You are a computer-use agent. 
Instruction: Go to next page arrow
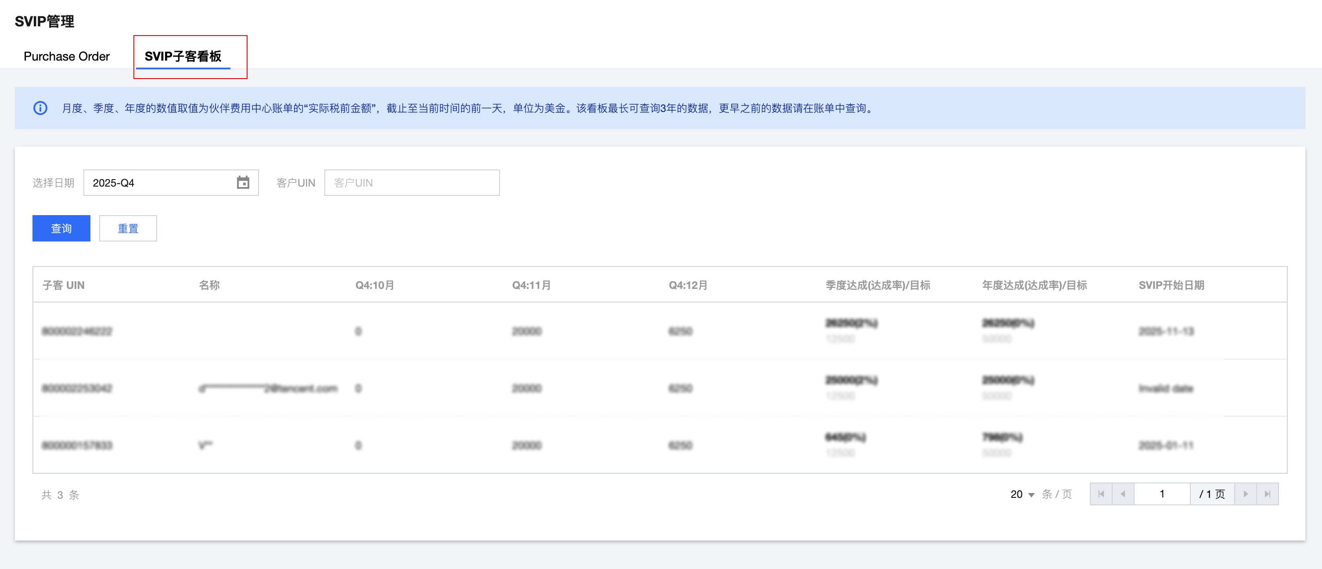coord(1246,494)
